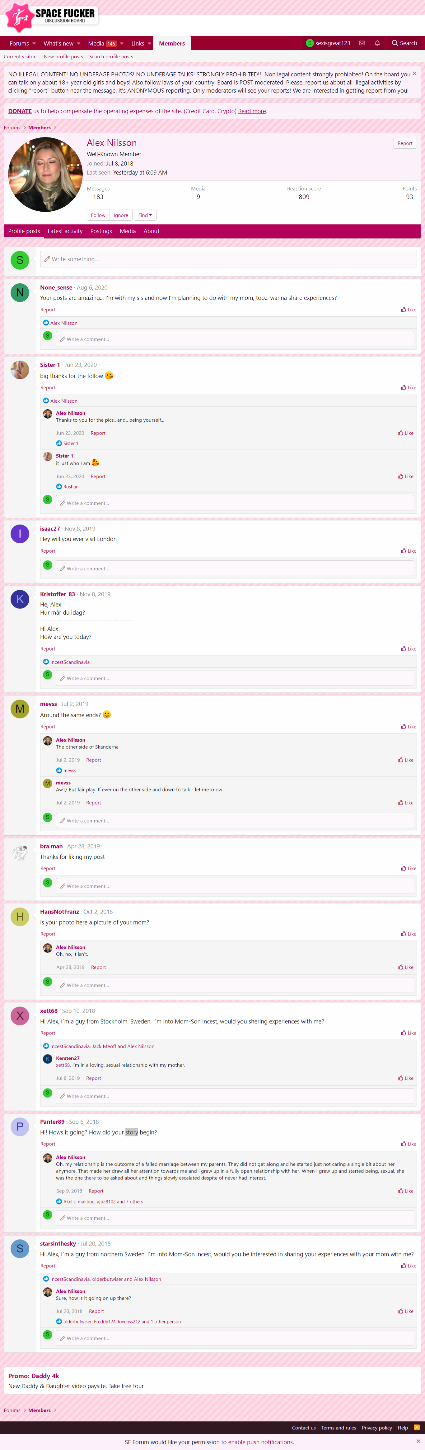Screen dimensions: 425x1450
Task: Click the Ignore button
Action: pyautogui.click(x=121, y=215)
